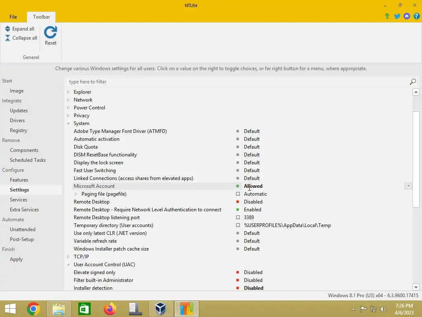The width and height of the screenshot is (422, 317).
Task: Open the Twitter icon link
Action: 397,16
